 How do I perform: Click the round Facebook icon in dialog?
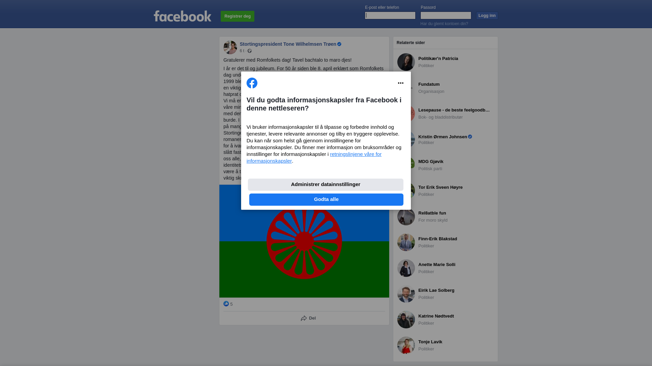tap(252, 83)
